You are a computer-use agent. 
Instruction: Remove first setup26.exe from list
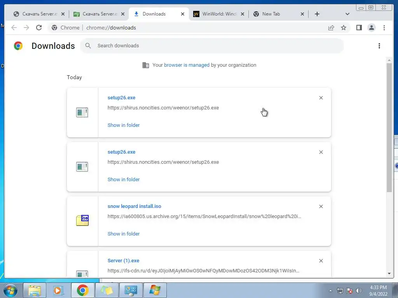pyautogui.click(x=321, y=98)
